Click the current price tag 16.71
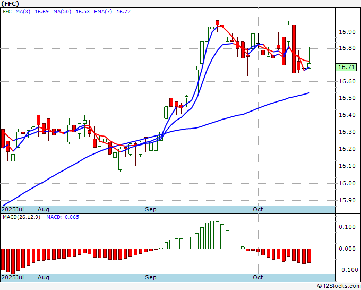361x290 pixels. click(x=346, y=67)
